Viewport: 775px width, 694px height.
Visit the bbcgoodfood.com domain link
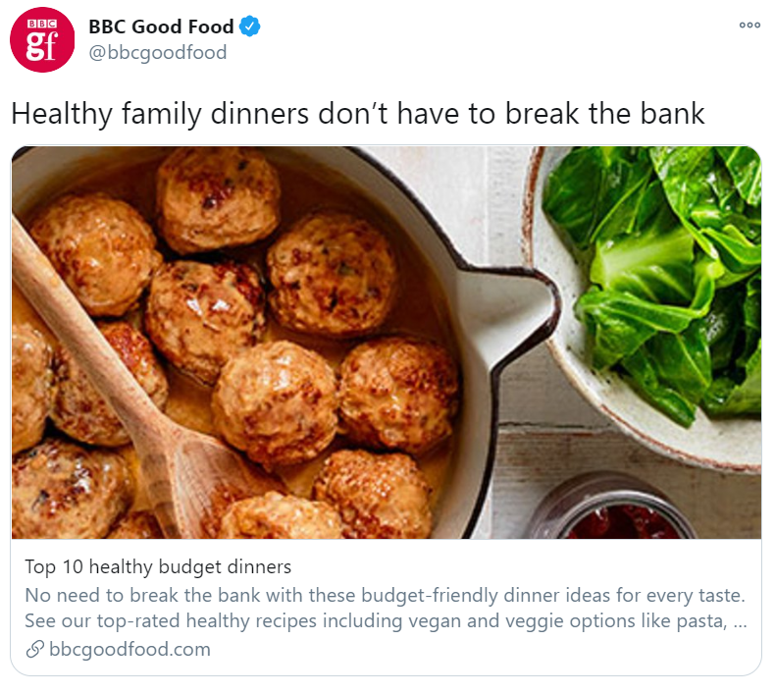pos(129,649)
